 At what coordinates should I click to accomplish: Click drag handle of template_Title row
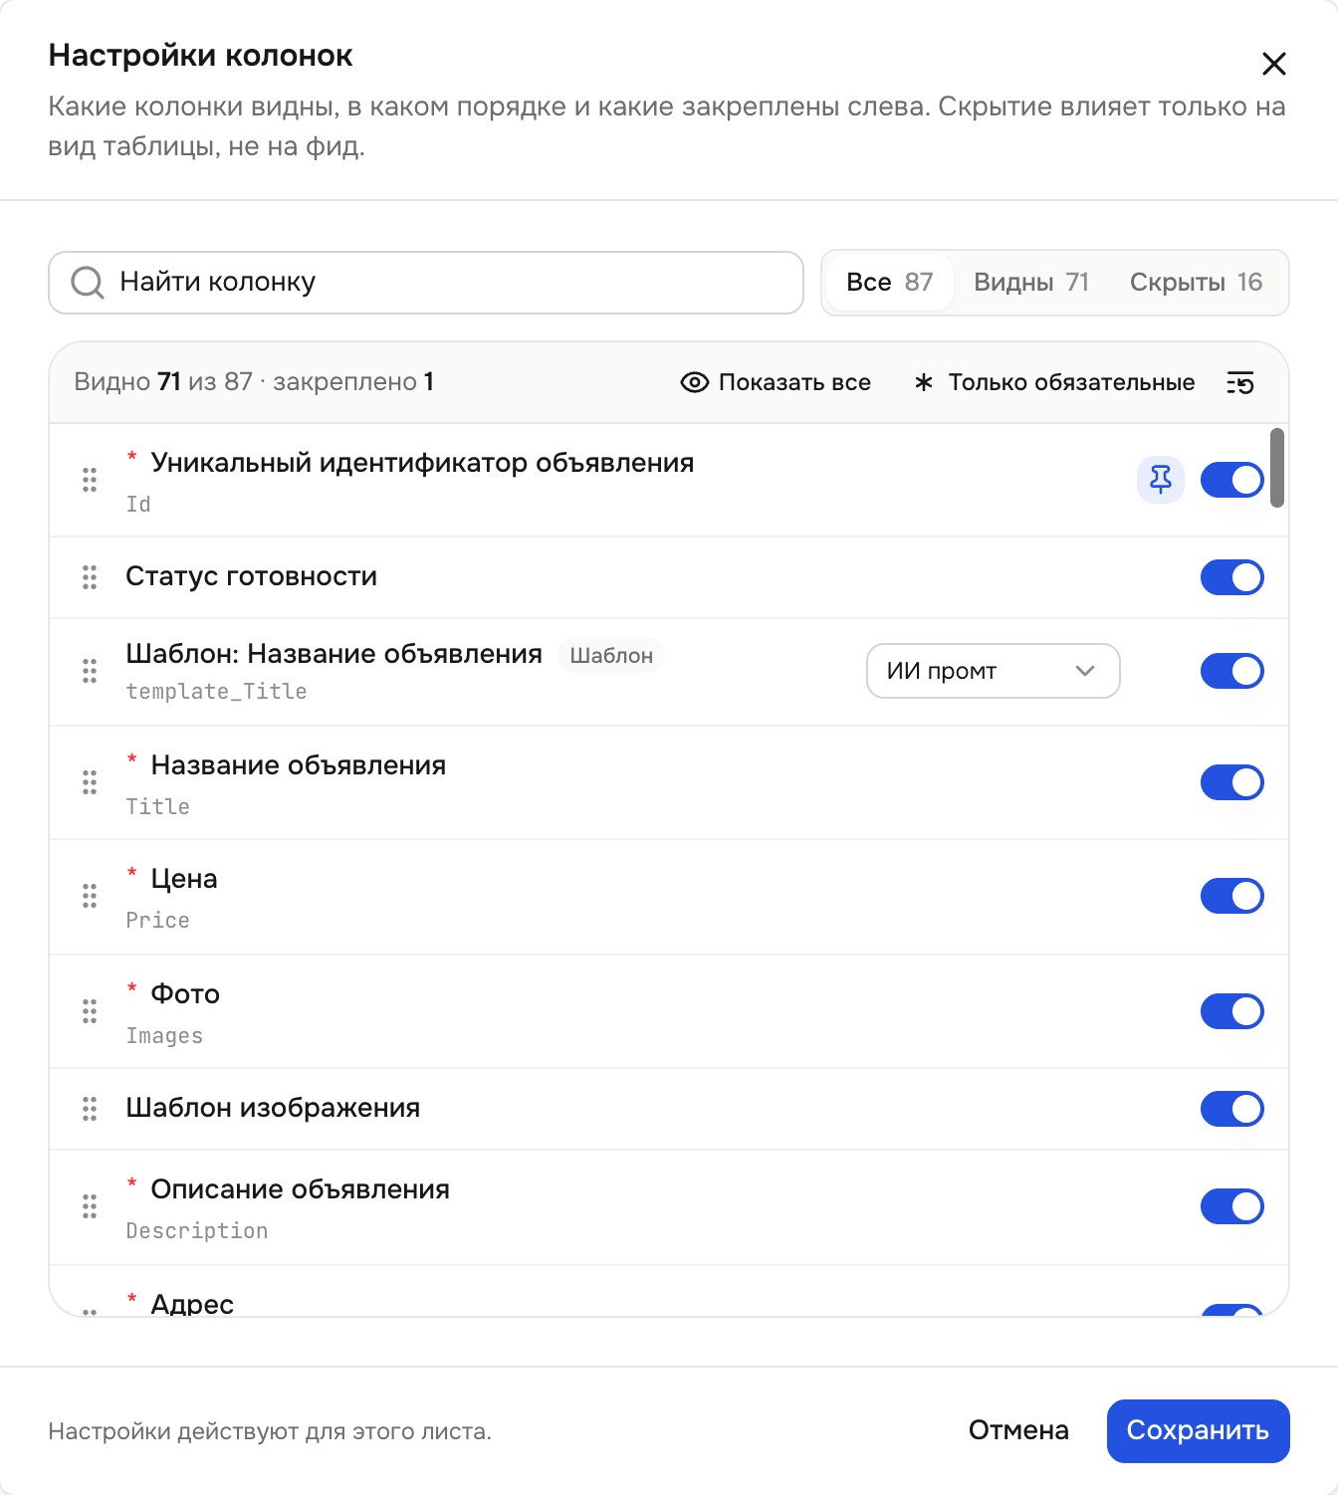pos(90,671)
